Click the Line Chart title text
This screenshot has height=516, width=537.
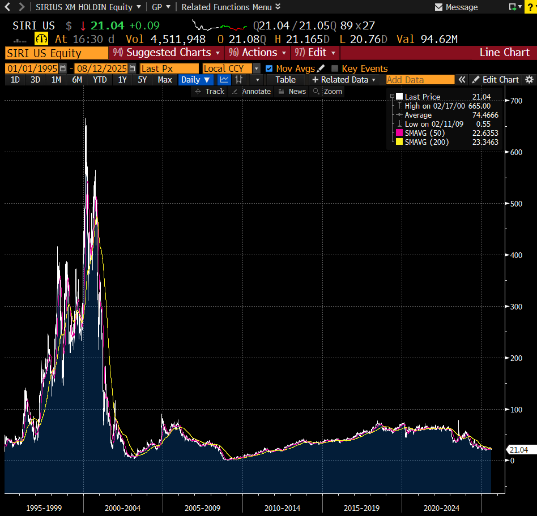pos(504,53)
